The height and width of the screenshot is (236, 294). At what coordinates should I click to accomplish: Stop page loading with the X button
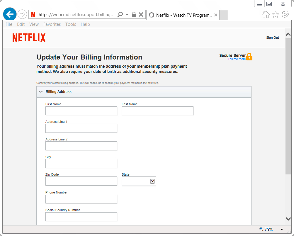pos(141,14)
